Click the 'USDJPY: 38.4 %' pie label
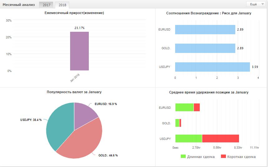Viewport: 268px width, 167px height. (31, 120)
